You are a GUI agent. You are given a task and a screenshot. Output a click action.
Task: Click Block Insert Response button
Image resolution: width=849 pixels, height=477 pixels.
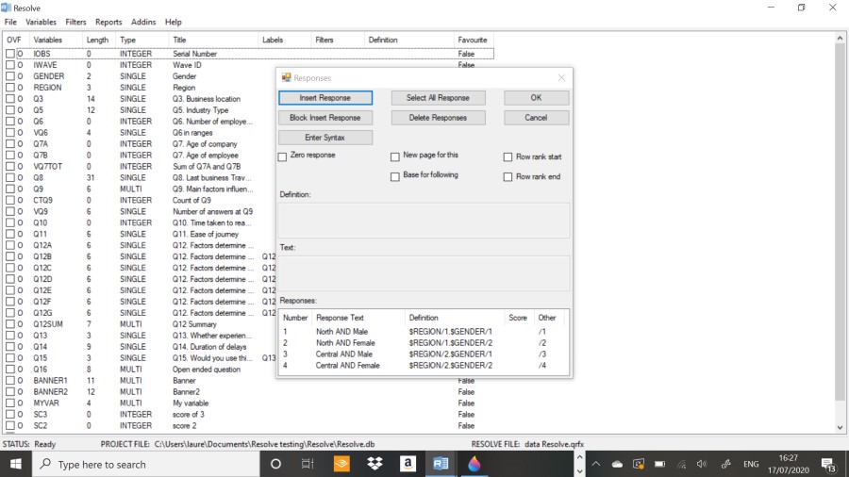pos(325,118)
